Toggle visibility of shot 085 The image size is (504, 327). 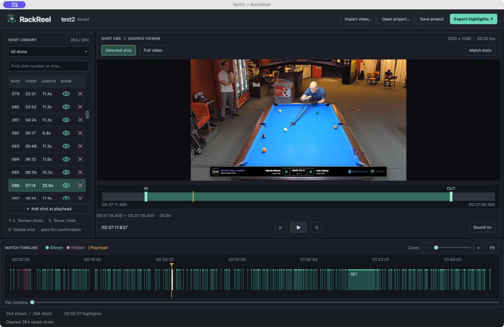66,172
